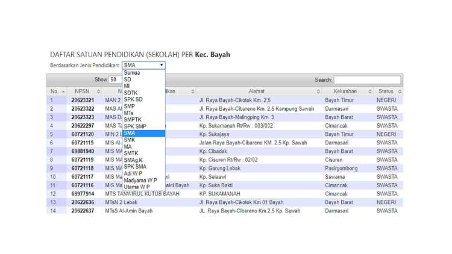Screen dimensions: 452x254
Task: Collapse the Jenis Pendidikan dropdown showing SMA
Action: pos(143,65)
